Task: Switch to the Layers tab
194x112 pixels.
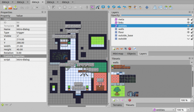Action: click(143, 54)
